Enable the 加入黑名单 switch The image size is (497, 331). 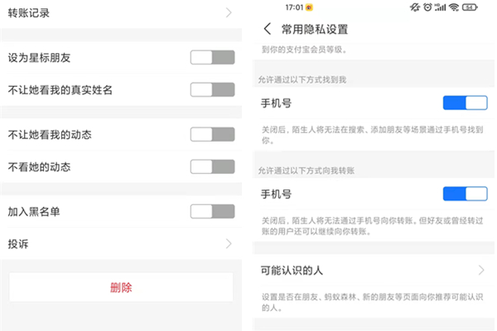tap(212, 211)
